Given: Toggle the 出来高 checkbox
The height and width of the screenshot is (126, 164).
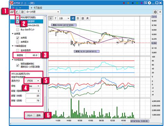Looking at the screenshot, I should tap(18, 38).
